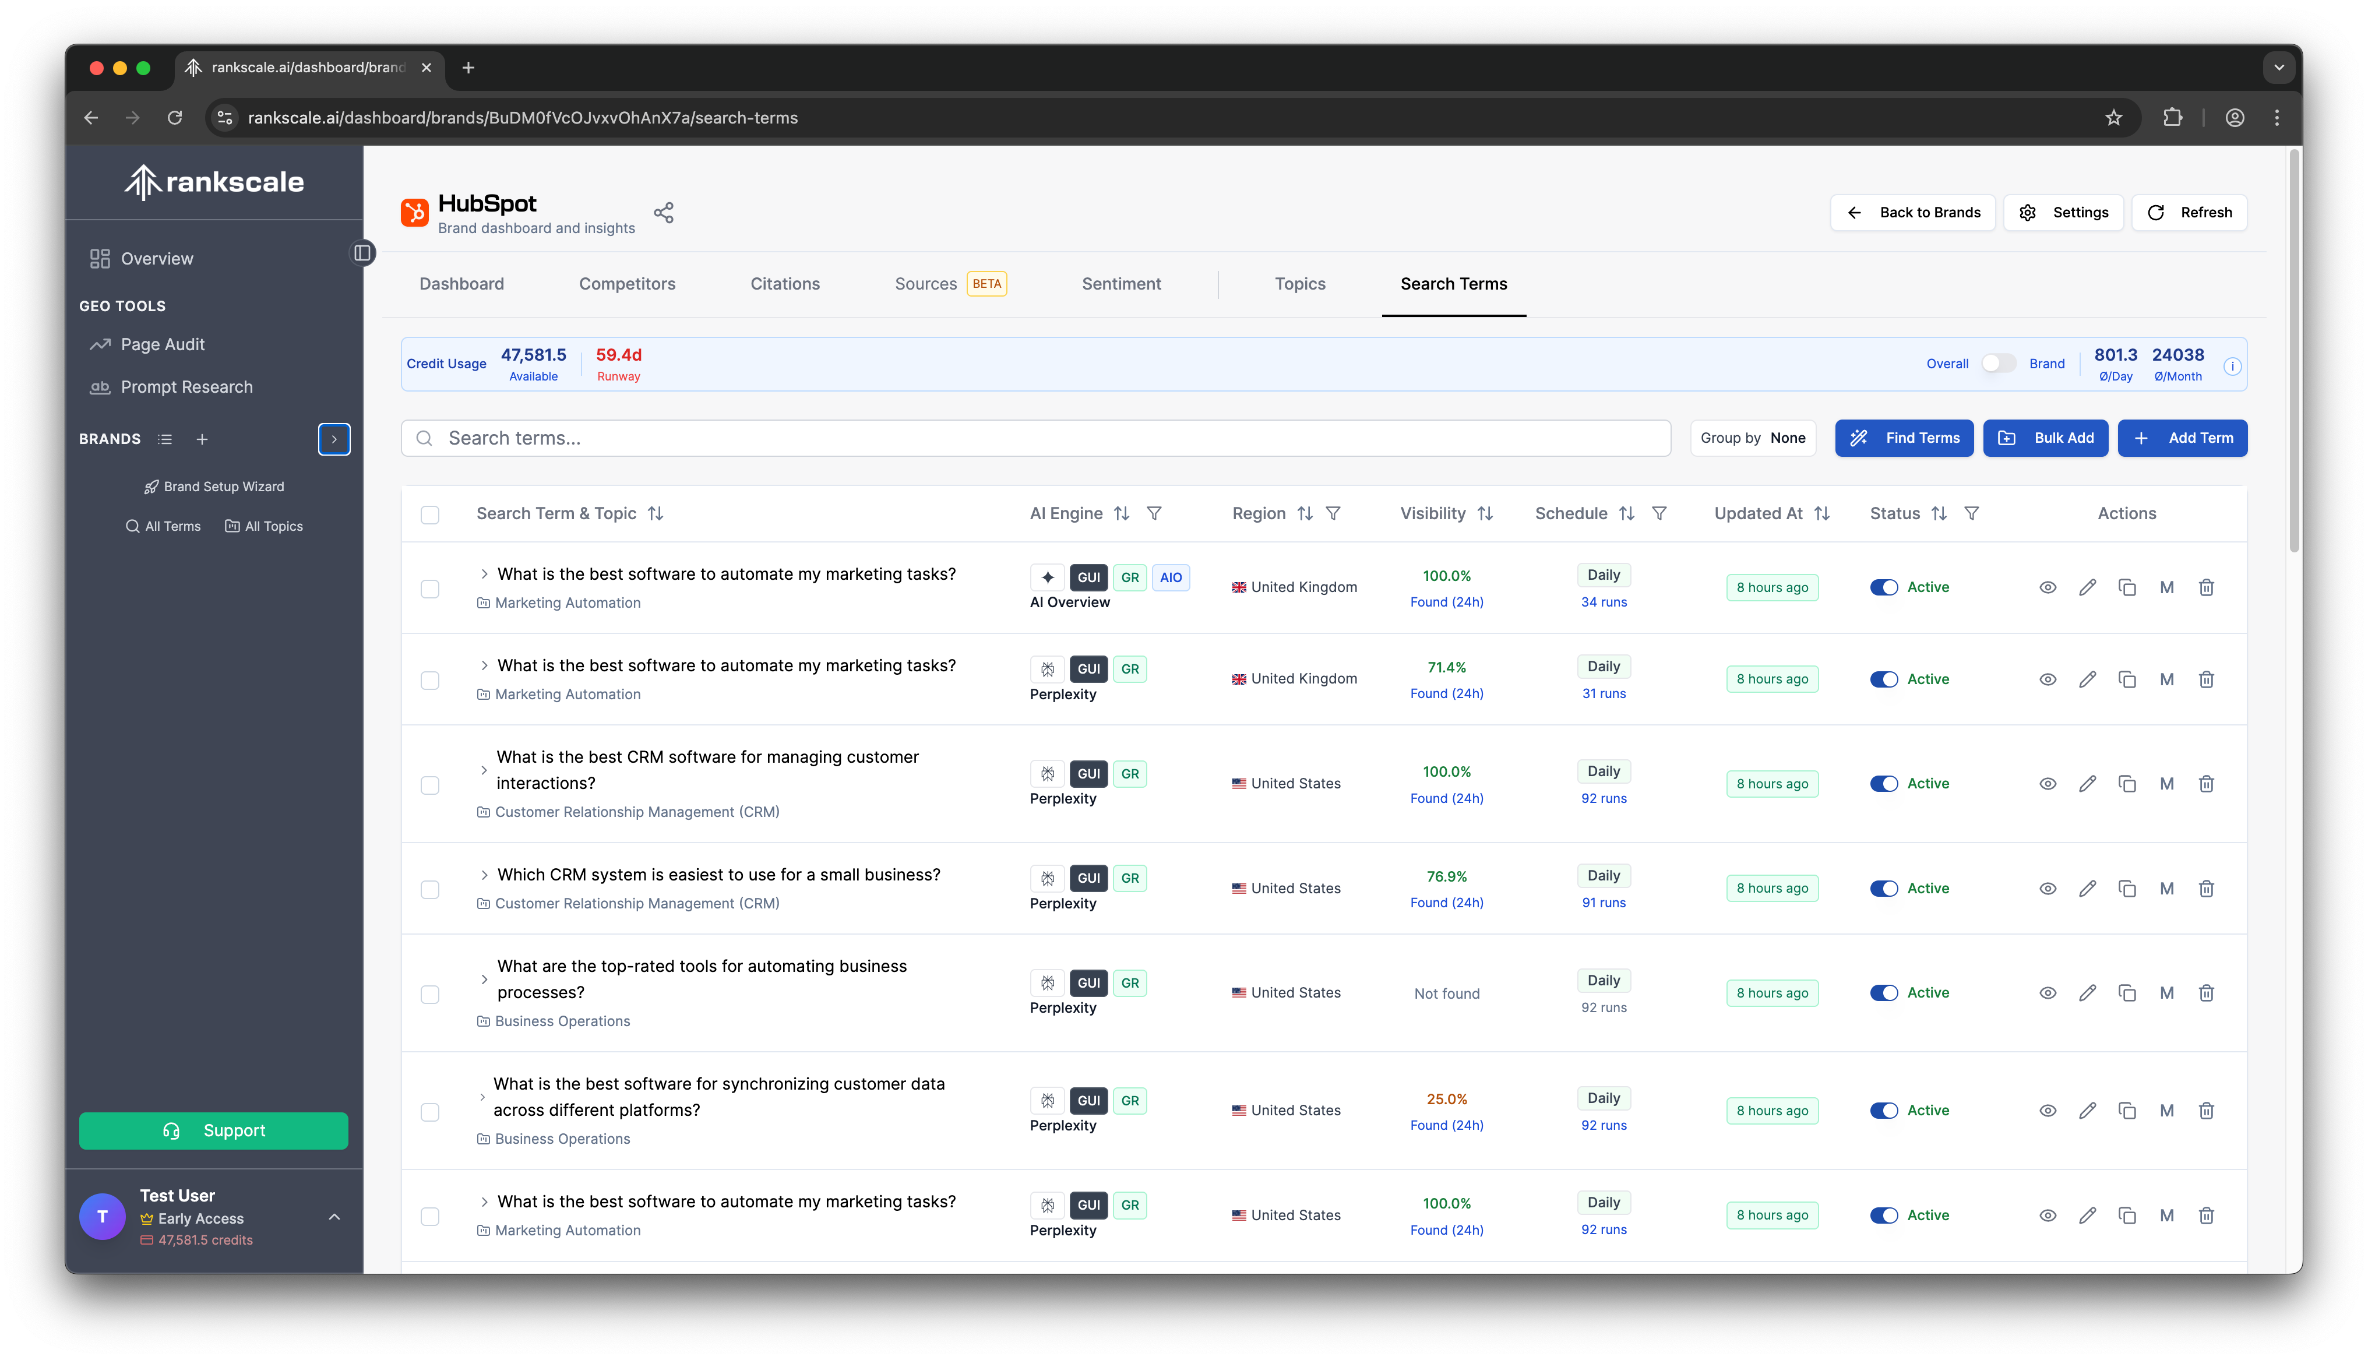Click the Find Terms button
Image resolution: width=2368 pixels, height=1360 pixels.
1904,438
